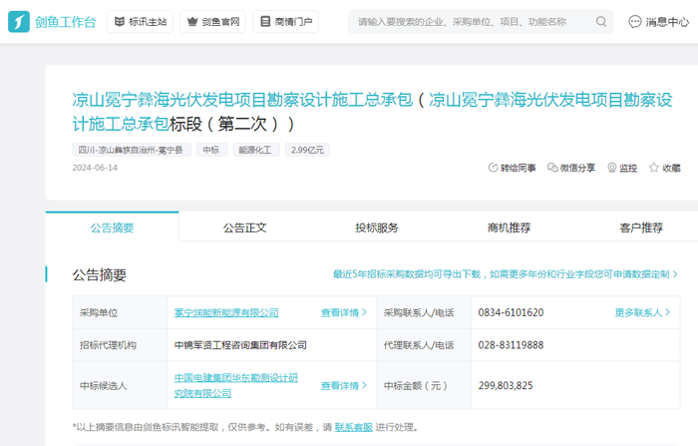Click the search magnifier icon
This screenshot has width=698, height=446.
601,22
